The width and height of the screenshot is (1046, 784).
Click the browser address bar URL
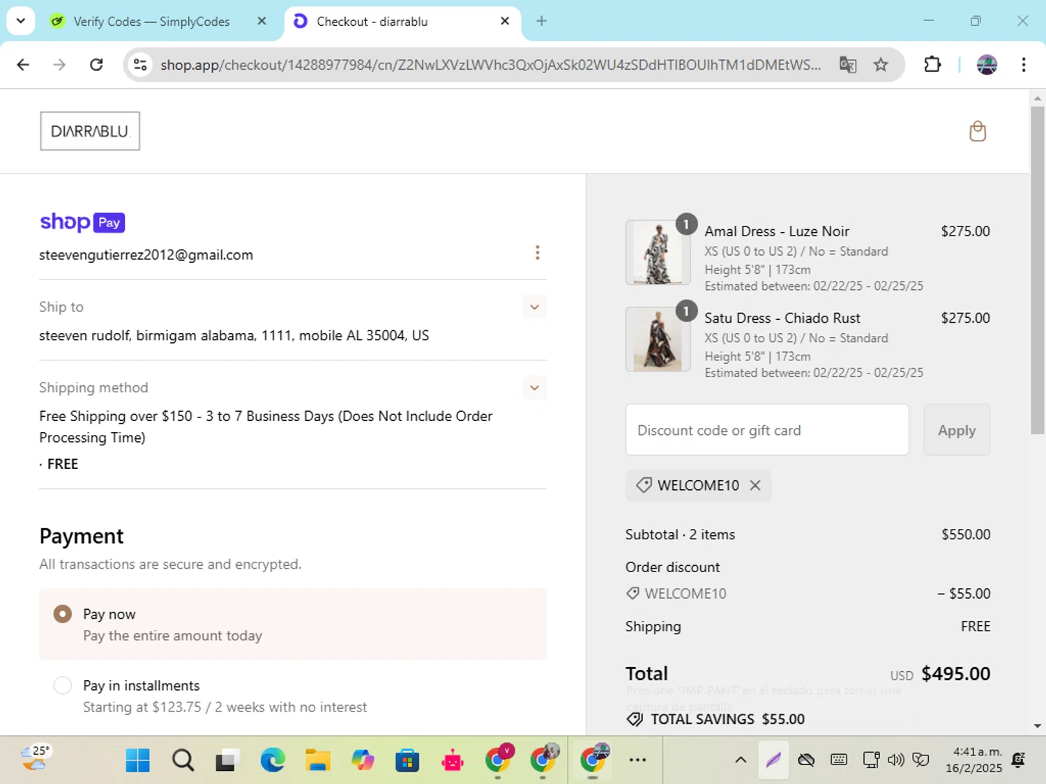point(490,65)
